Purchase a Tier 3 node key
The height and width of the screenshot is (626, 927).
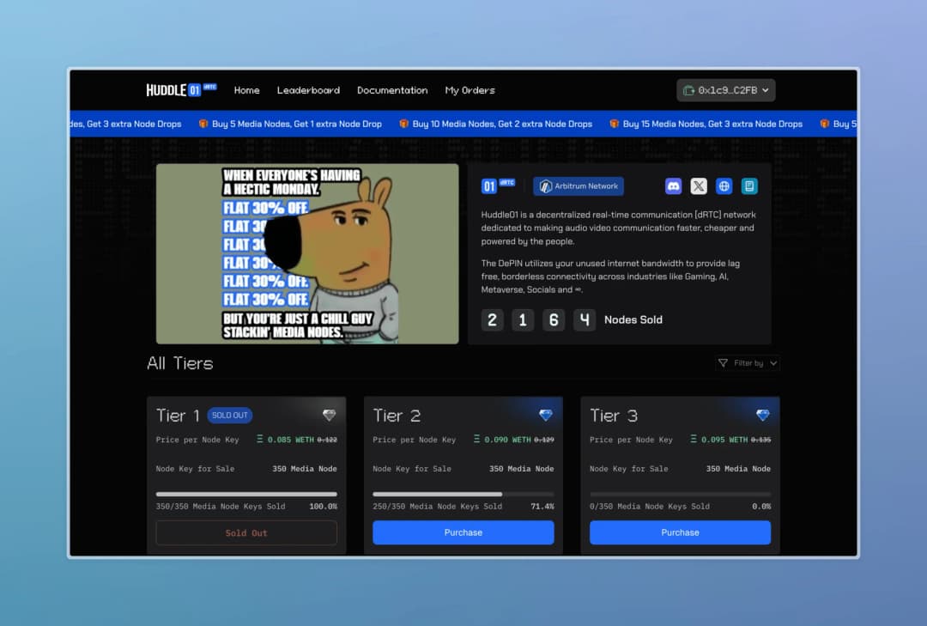coord(680,532)
